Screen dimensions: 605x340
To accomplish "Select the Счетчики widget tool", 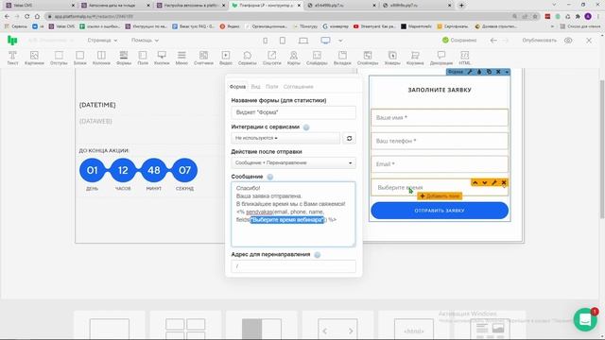I will tap(203, 58).
